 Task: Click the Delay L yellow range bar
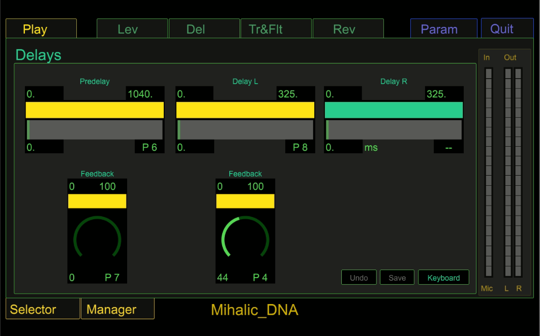[245, 110]
